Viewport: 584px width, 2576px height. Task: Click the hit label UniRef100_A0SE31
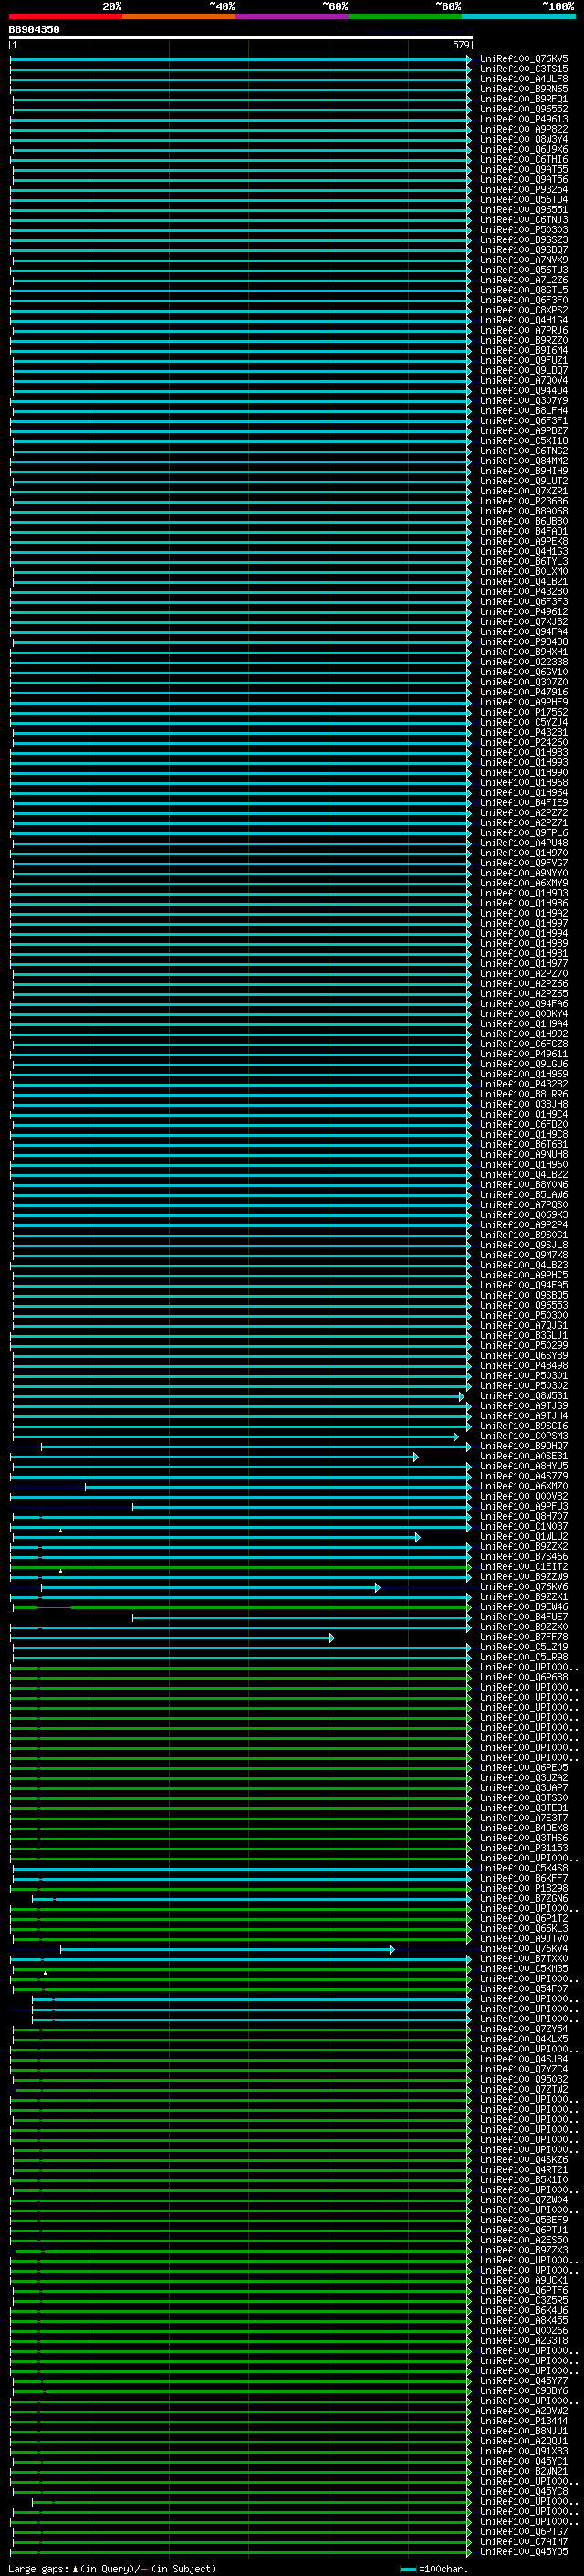tap(524, 1456)
